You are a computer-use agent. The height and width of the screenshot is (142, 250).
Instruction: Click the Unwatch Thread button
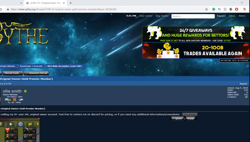[36, 73]
